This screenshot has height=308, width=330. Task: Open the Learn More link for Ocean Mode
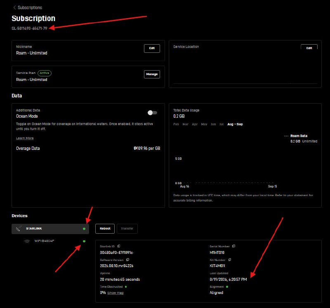pyautogui.click(x=25, y=138)
